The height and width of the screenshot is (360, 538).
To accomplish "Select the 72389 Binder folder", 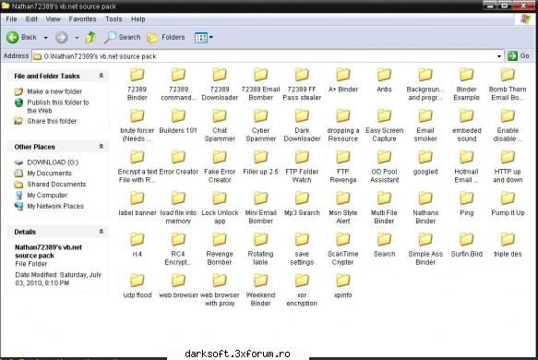I will click(137, 84).
